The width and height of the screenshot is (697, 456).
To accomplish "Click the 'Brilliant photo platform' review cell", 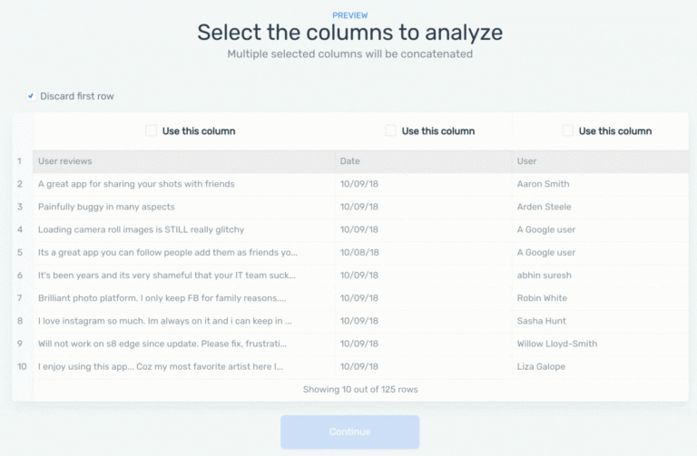I will (x=162, y=297).
